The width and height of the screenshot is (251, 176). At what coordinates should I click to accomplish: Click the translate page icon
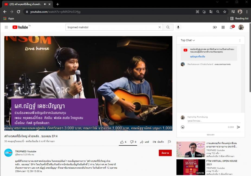[x=211, y=12]
